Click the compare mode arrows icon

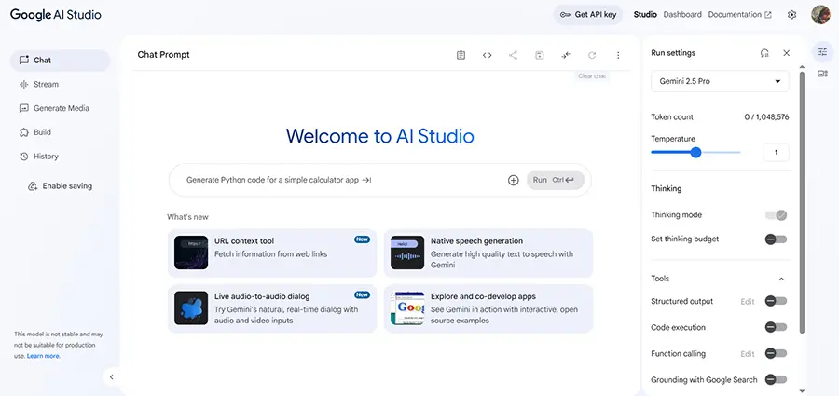click(566, 55)
